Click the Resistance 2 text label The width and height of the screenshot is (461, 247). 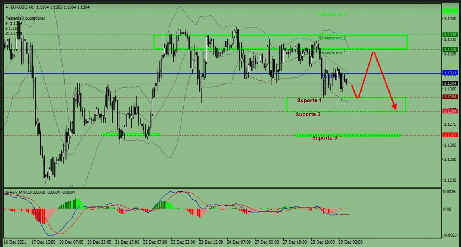(332, 38)
